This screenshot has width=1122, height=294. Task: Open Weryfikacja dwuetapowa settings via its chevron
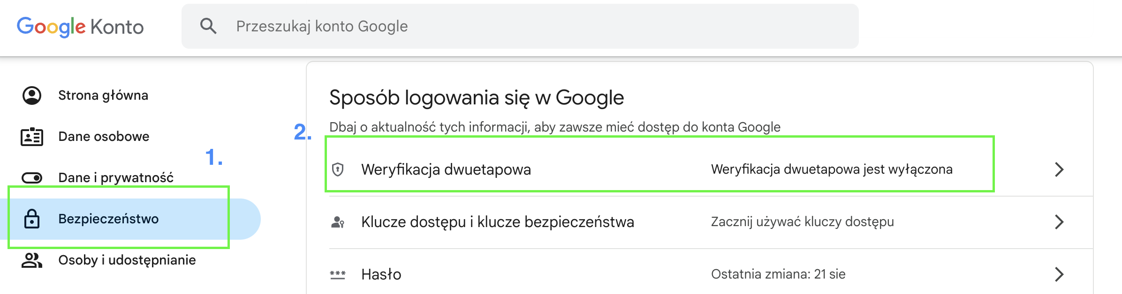[x=1059, y=170]
